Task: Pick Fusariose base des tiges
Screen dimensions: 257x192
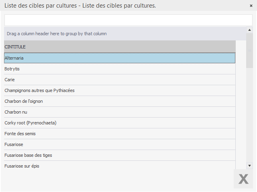Action: click(x=120, y=155)
